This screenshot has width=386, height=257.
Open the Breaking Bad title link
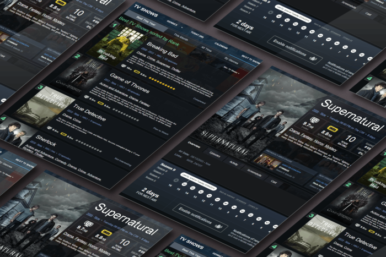point(162,50)
